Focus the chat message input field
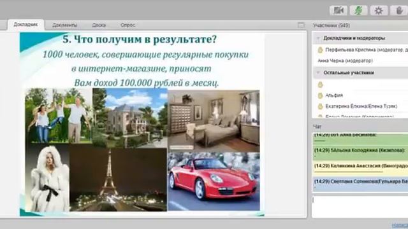Viewport: 408px width, 229px height. [360, 207]
